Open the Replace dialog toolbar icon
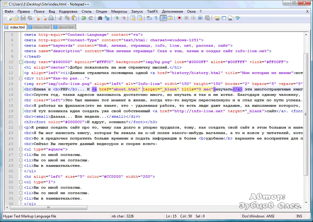Screen dimensions: 313x222 [x=107, y=18]
